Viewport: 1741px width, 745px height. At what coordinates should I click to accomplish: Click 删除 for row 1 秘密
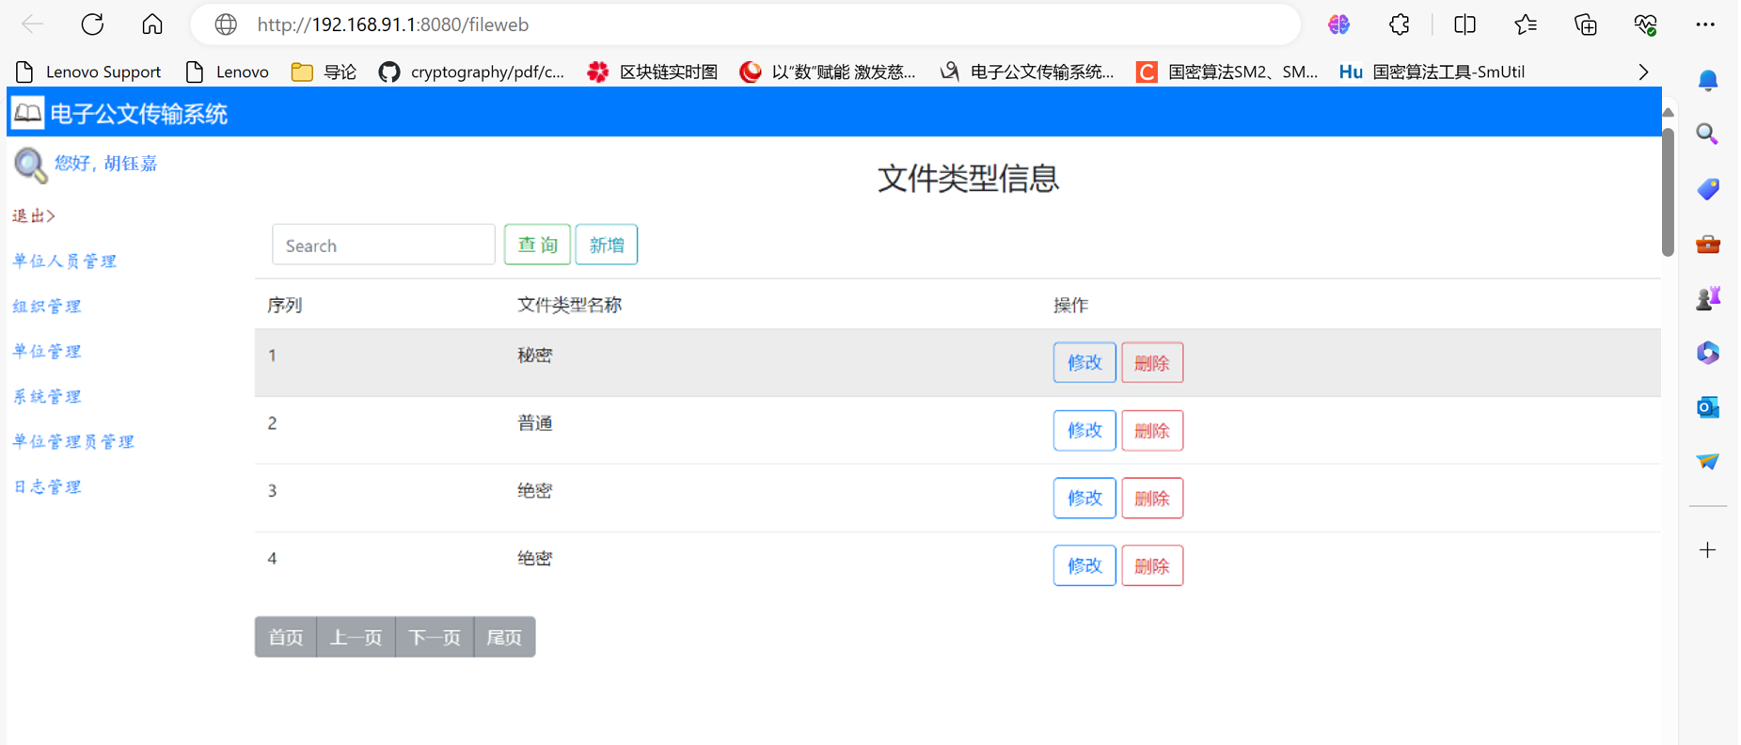1152,362
